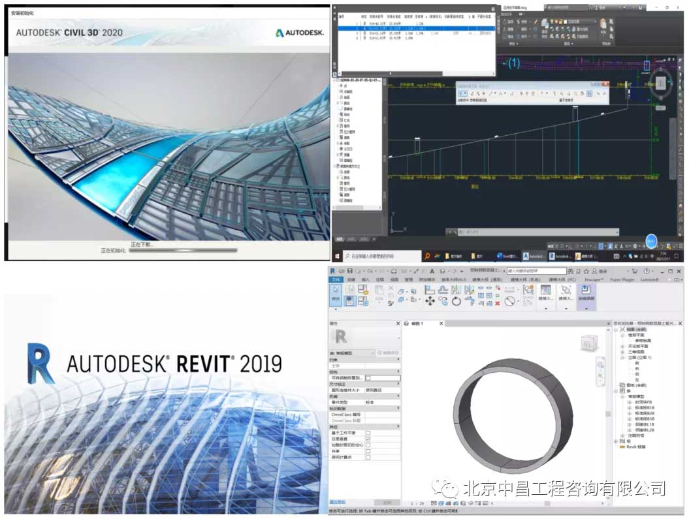Click the red X Delete tool in Revit ribbon
Viewport: 689px width, 519px height.
pos(498,303)
